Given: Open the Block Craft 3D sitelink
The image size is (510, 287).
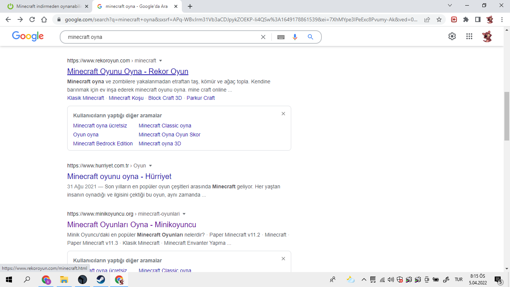Looking at the screenshot, I should 165,98.
